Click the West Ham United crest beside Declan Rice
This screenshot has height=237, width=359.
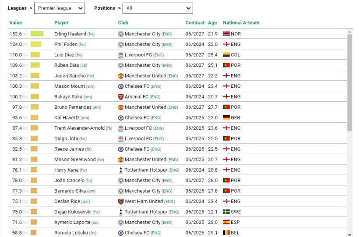(121, 201)
